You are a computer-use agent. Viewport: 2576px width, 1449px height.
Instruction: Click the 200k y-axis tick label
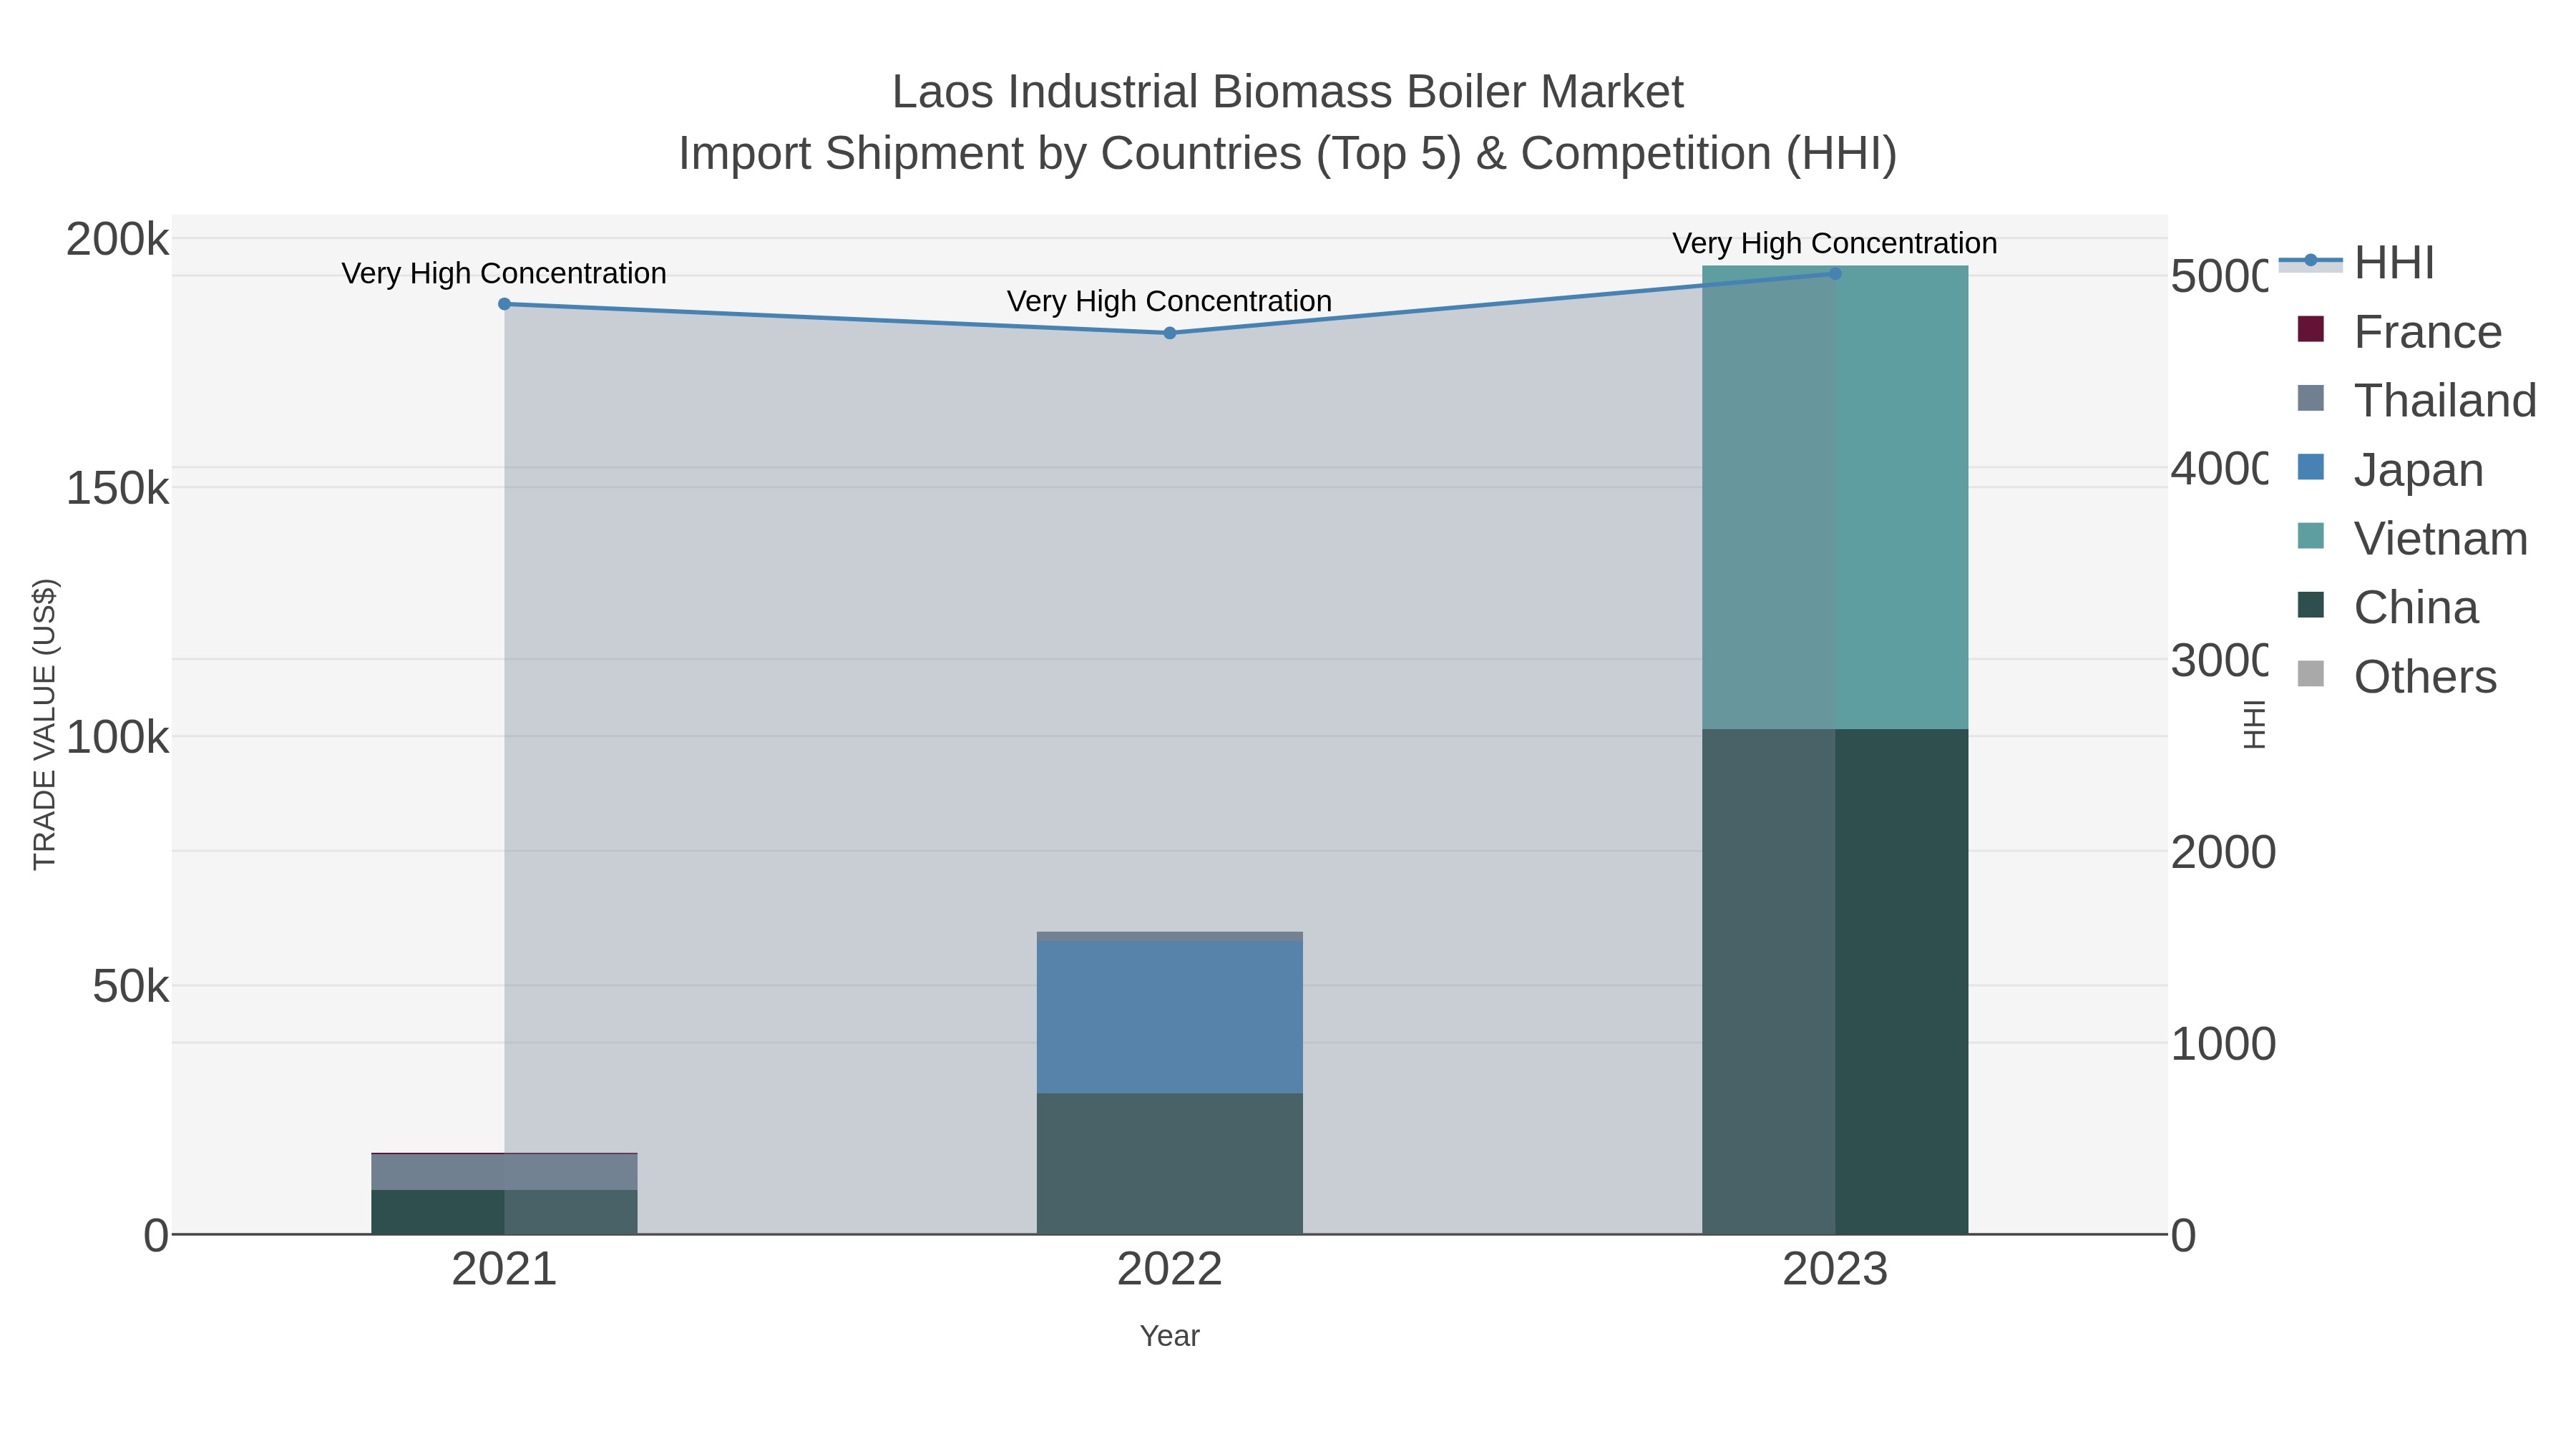click(118, 240)
